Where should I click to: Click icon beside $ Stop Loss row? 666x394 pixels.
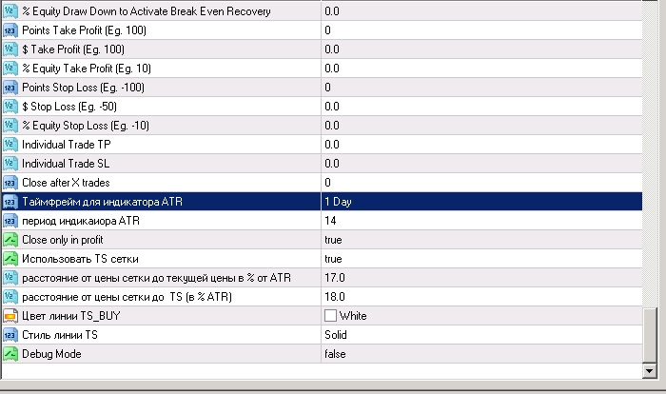10,107
